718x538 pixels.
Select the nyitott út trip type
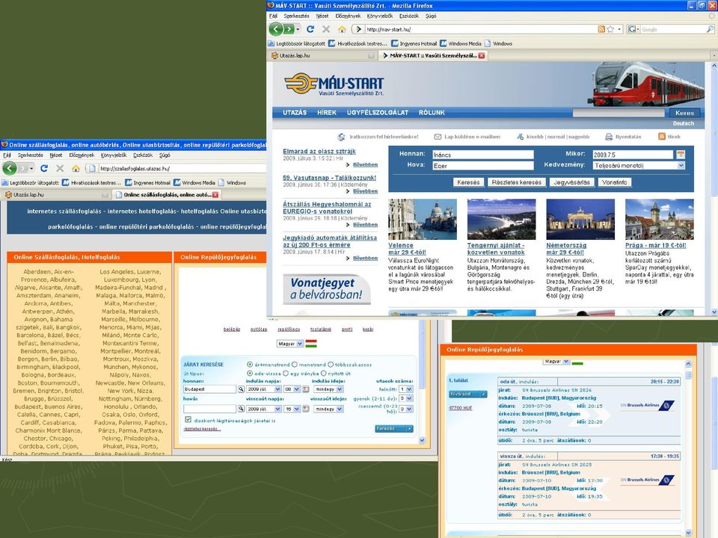coord(323,374)
